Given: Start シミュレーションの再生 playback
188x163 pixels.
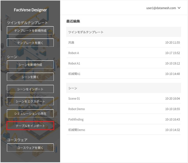Looking at the screenshot, I should coord(30,114).
